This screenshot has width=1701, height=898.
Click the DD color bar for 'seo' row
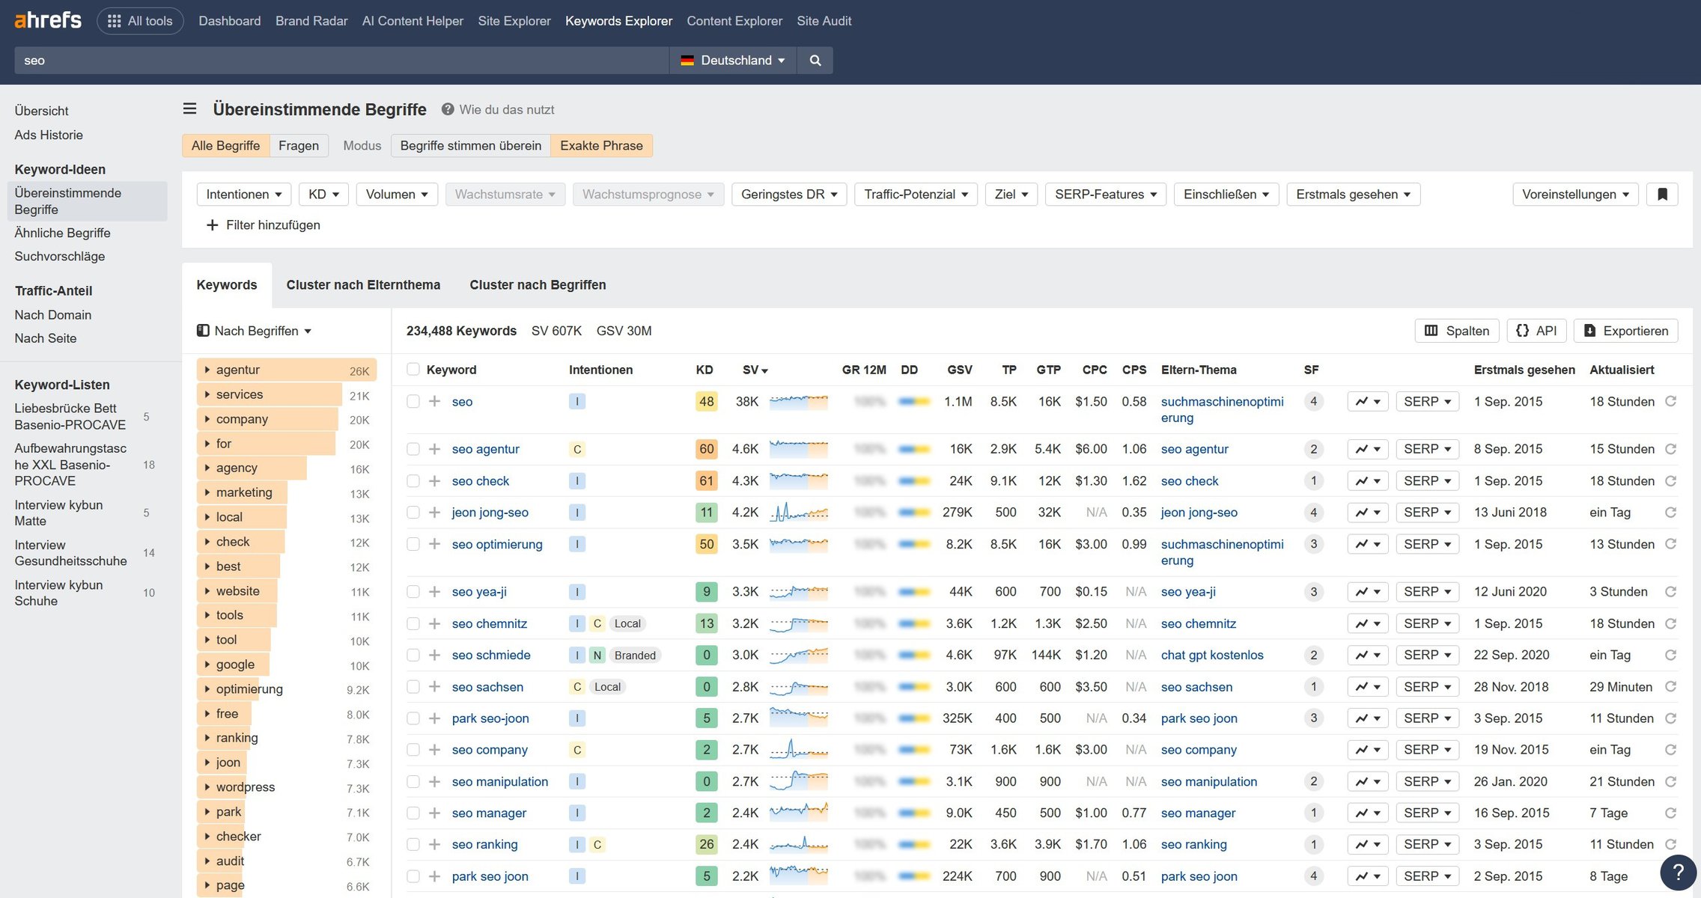pyautogui.click(x=914, y=402)
